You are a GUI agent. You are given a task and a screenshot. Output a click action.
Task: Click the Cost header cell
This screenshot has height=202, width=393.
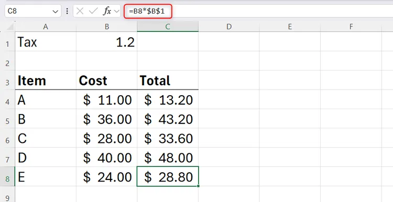tap(107, 80)
